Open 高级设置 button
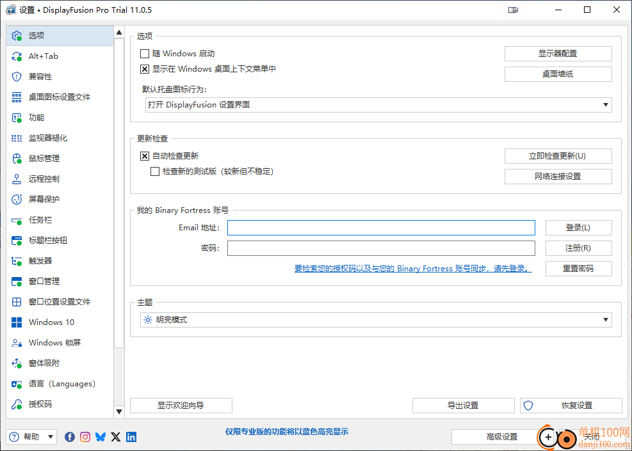Viewport: 632px width, 451px height. point(502,436)
